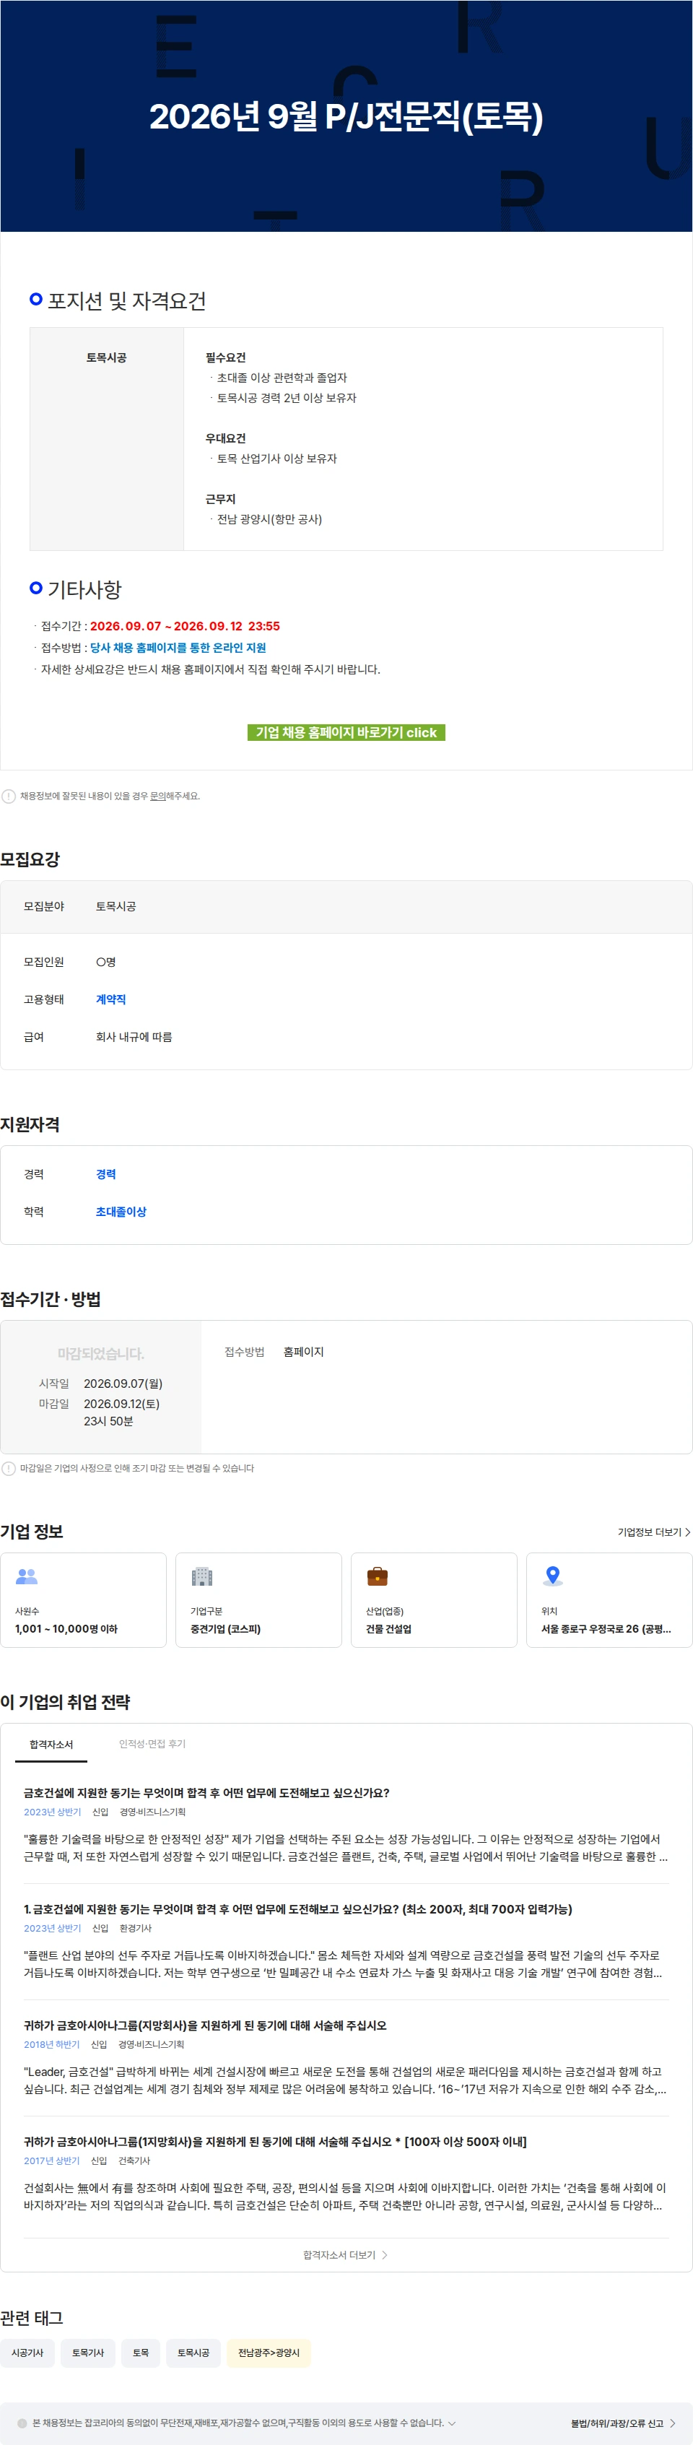Click the '2018년 하반기' essay period label
The width and height of the screenshot is (693, 2445).
point(52,2044)
